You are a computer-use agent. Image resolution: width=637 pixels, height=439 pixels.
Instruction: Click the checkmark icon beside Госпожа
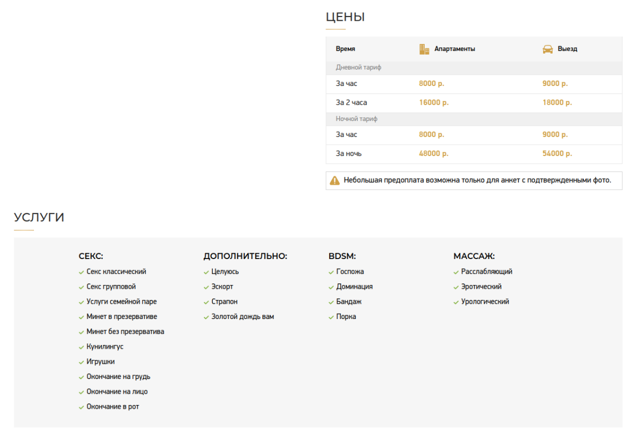pos(331,272)
